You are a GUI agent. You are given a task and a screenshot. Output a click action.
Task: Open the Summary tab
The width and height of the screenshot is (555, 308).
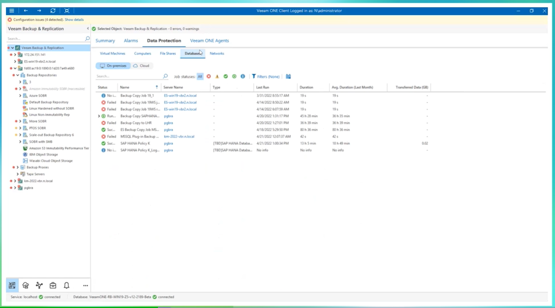(105, 41)
